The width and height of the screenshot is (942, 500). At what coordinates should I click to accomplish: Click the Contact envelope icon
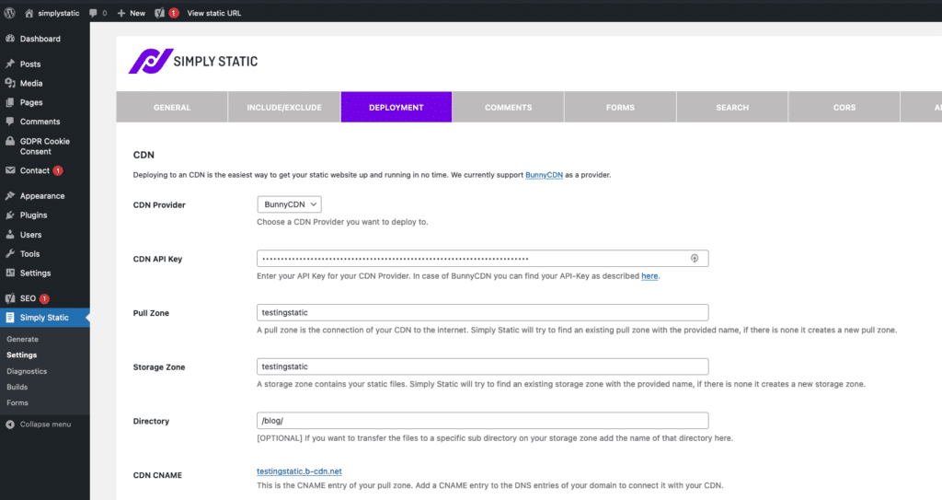(x=10, y=170)
